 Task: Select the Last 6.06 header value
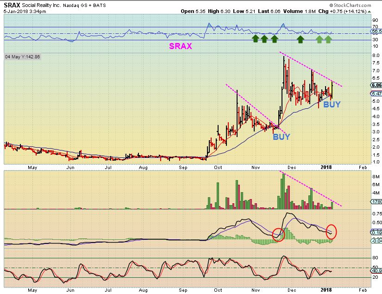point(269,11)
